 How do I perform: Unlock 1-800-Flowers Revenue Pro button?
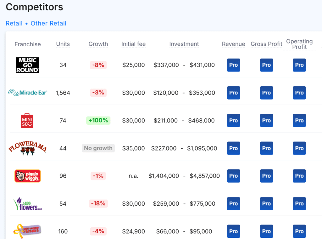(234, 204)
